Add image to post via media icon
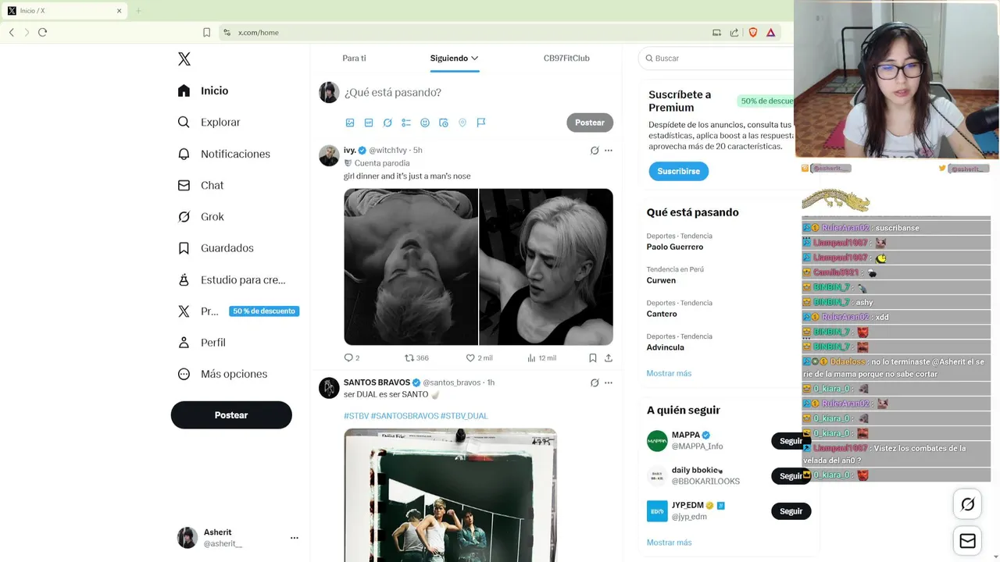 pyautogui.click(x=350, y=123)
